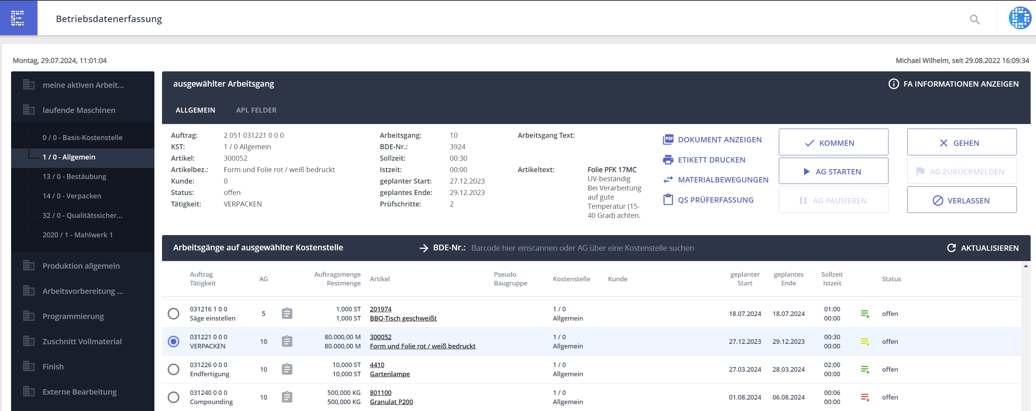Expand the Finish section
Image resolution: width=1036 pixels, height=411 pixels.
point(83,366)
